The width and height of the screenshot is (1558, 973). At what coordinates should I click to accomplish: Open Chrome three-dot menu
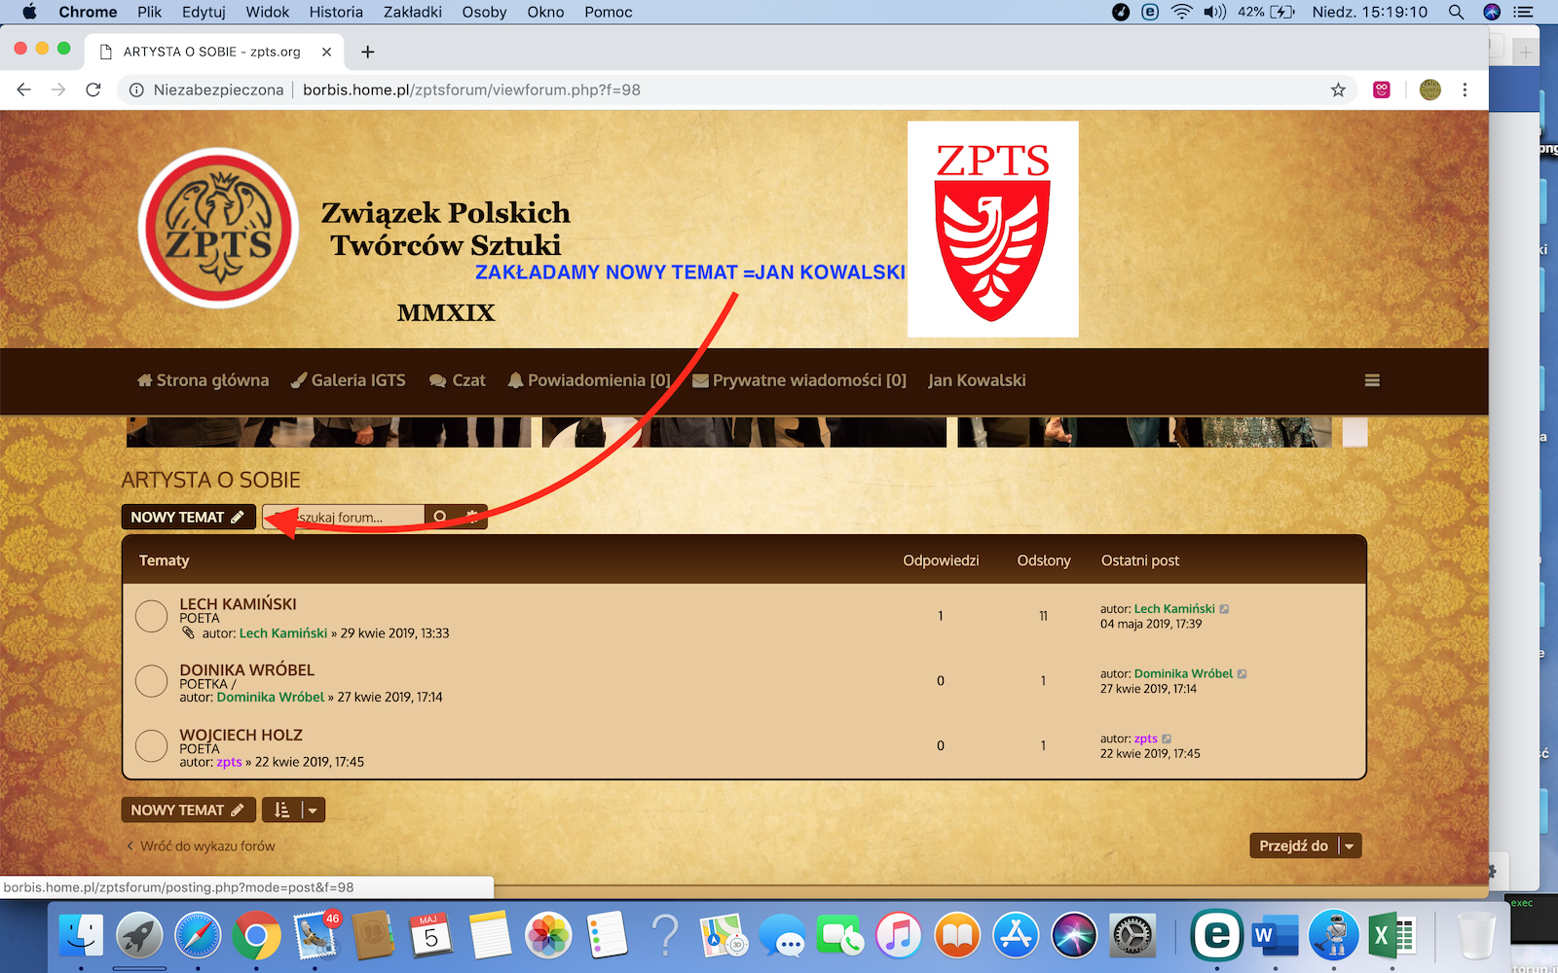1465,90
